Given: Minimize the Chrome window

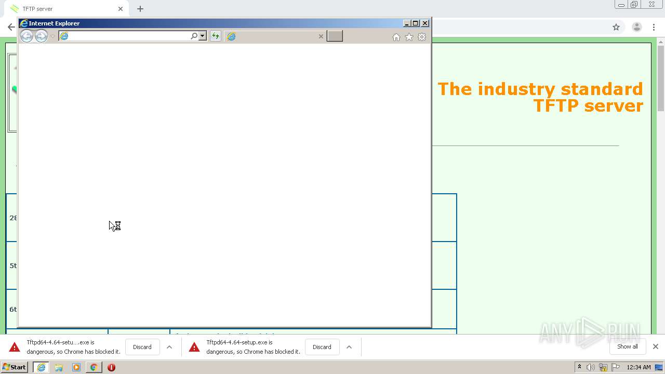Looking at the screenshot, I should click(x=621, y=5).
